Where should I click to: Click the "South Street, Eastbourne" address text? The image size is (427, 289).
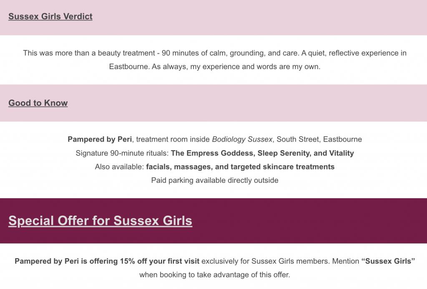pos(319,139)
